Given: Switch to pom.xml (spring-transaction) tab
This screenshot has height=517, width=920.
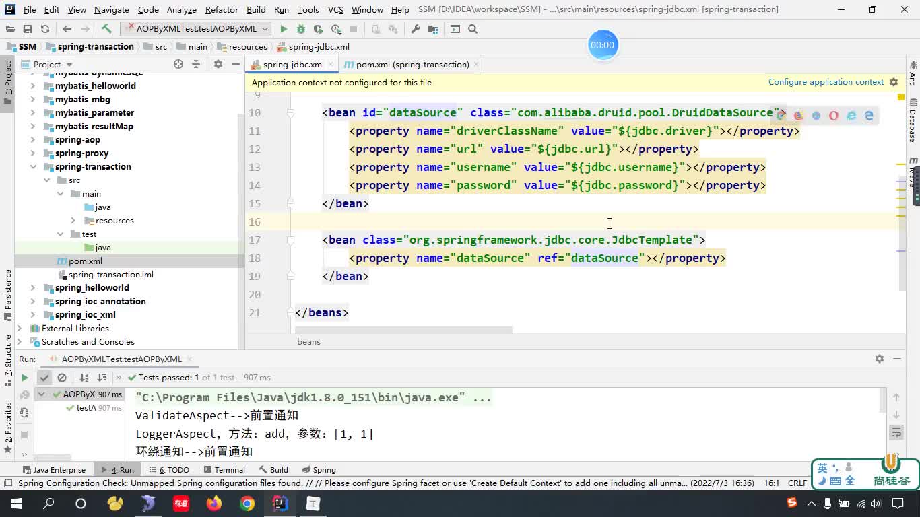Looking at the screenshot, I should point(412,65).
